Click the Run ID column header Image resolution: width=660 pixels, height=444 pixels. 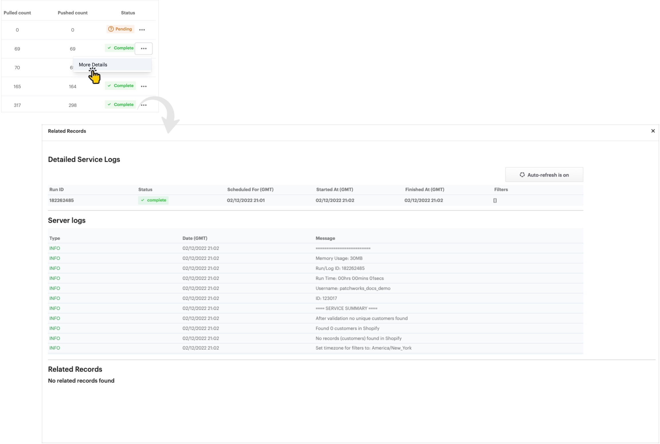(56, 190)
